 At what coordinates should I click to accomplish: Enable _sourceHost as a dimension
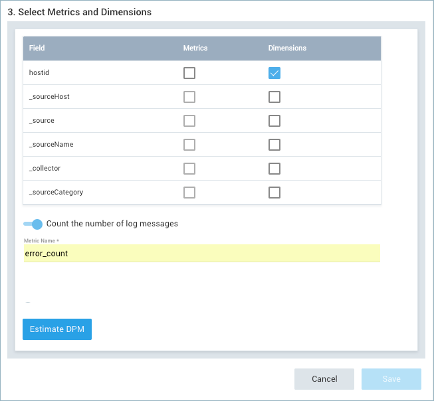pyautogui.click(x=274, y=97)
